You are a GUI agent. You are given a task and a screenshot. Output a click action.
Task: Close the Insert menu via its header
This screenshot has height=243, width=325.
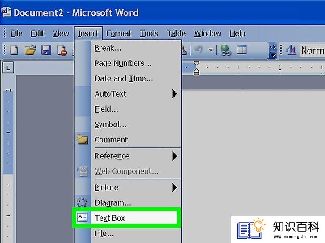click(88, 33)
